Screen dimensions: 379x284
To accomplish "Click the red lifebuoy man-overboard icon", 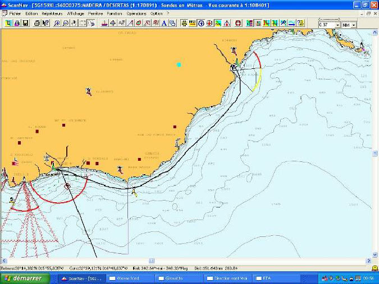I will tap(238, 23).
